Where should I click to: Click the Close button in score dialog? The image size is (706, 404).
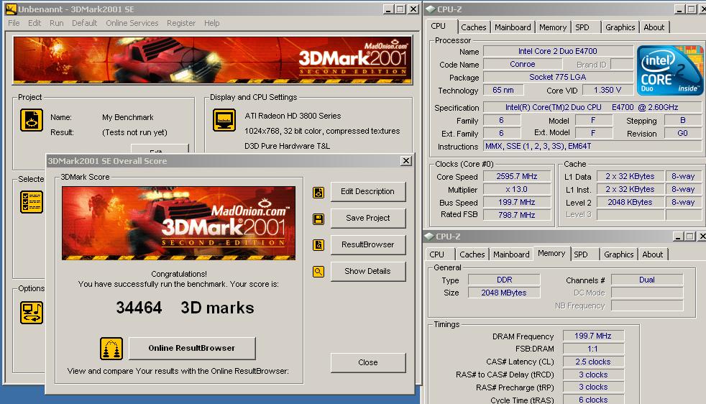tap(368, 362)
